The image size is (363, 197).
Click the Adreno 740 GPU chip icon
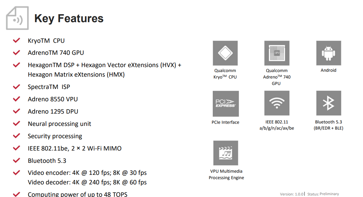(x=277, y=53)
